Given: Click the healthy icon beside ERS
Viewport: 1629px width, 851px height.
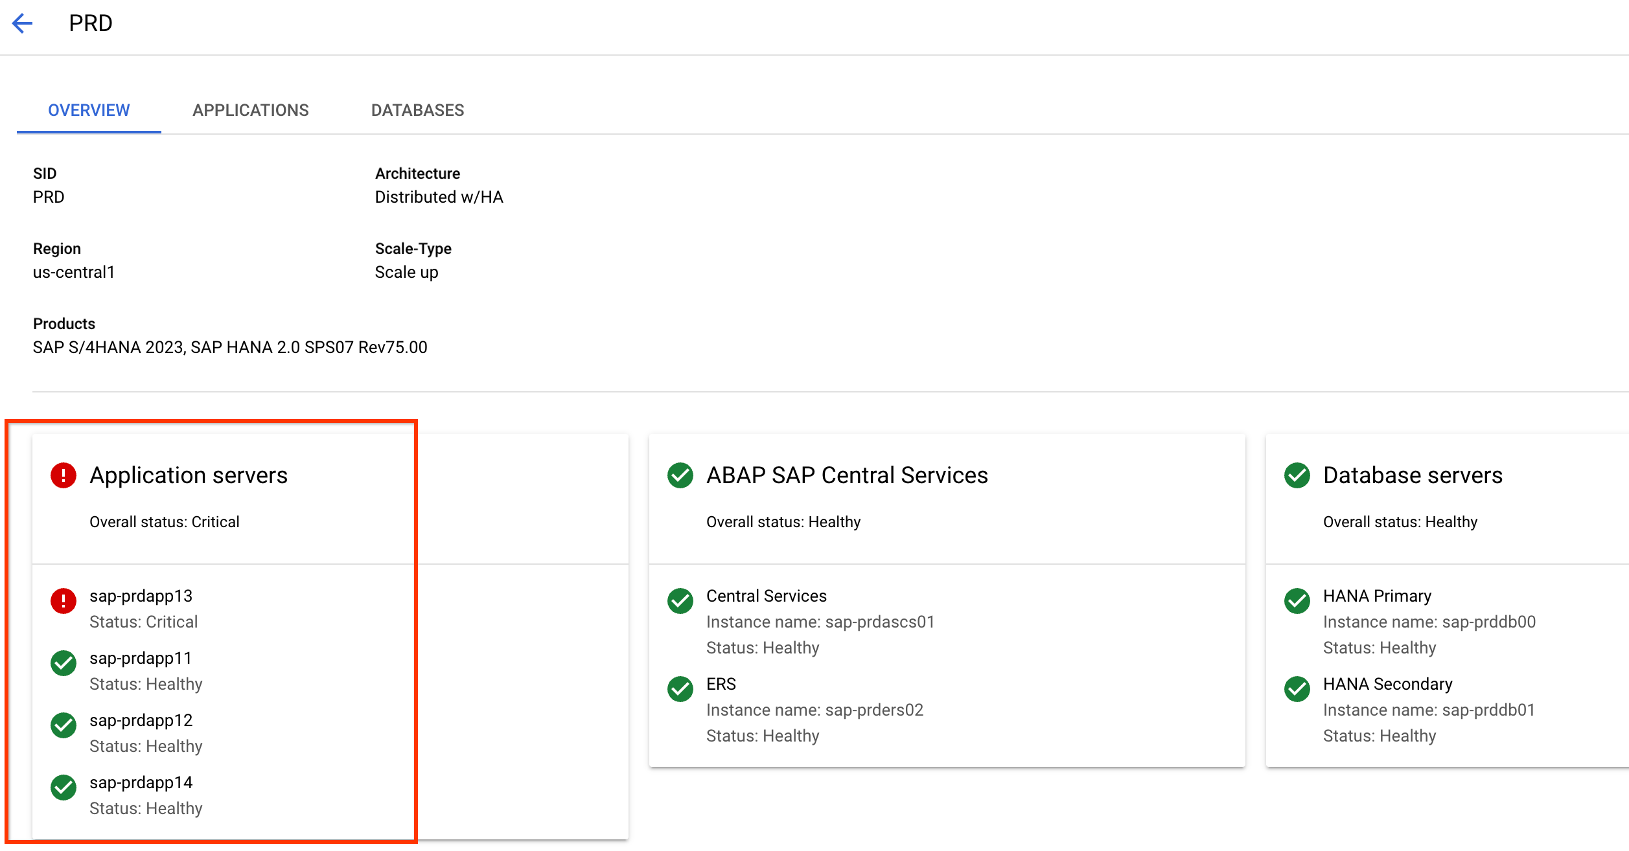Looking at the screenshot, I should [x=679, y=689].
